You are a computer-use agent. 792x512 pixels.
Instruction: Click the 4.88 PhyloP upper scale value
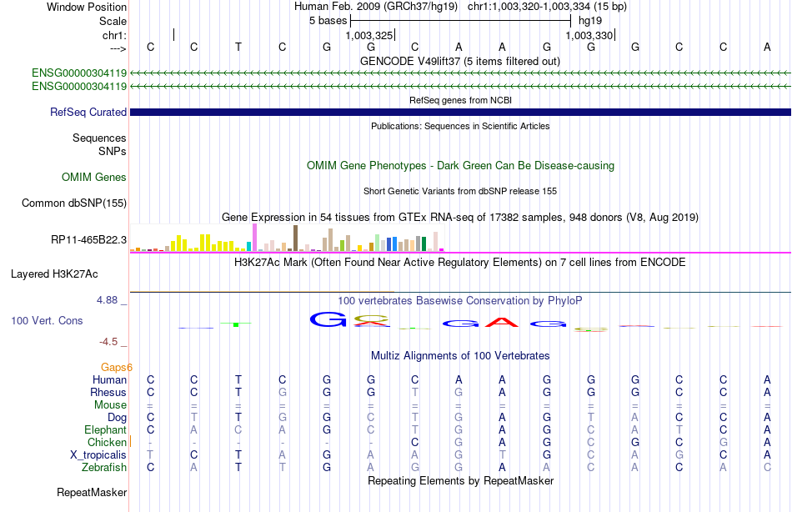tap(107, 300)
